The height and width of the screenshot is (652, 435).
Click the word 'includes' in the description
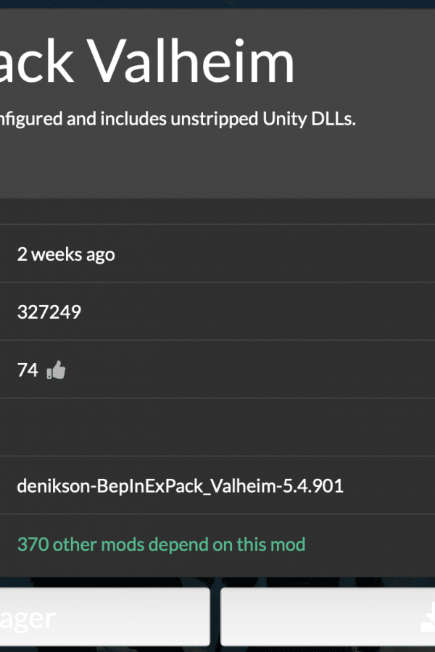pyautogui.click(x=133, y=119)
